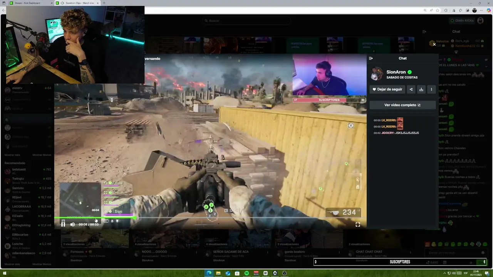493x277 pixels.
Task: Close the clip viewer with the X
Action: (434, 45)
